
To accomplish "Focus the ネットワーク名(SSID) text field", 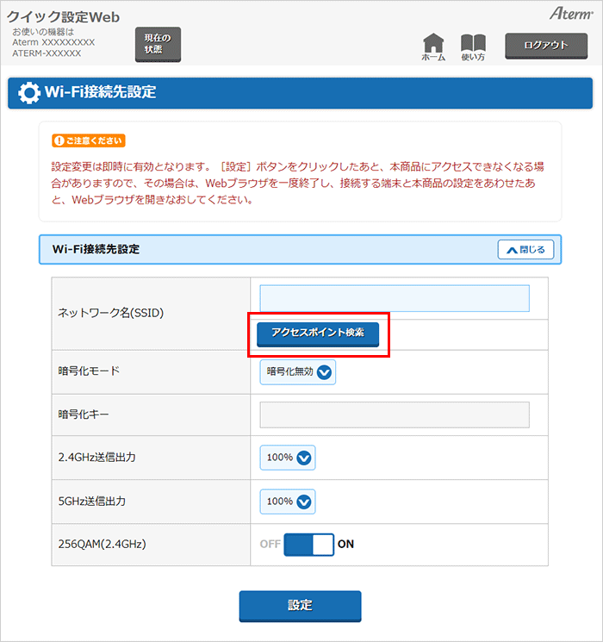I will click(x=394, y=298).
